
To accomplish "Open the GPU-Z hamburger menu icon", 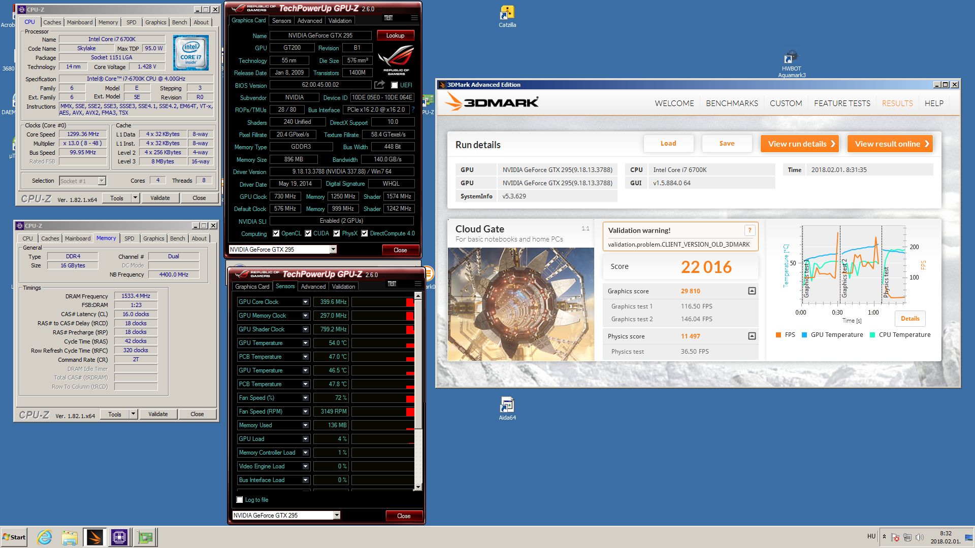I will coord(414,18).
